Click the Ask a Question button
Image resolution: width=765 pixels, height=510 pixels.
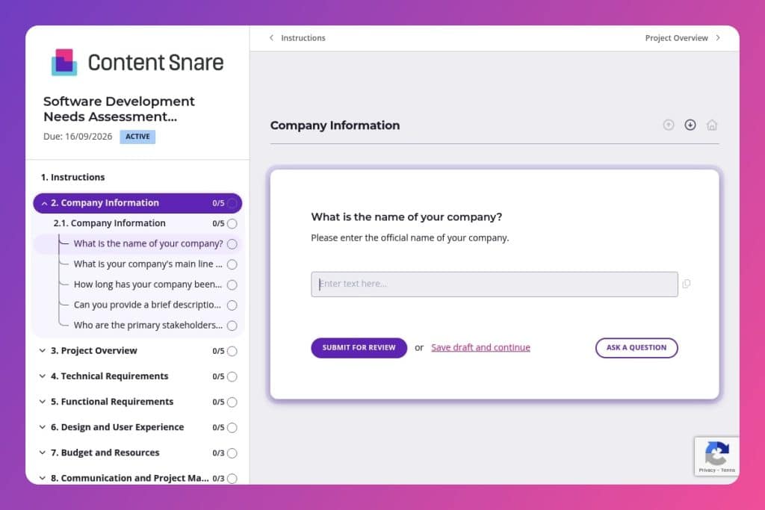[x=637, y=348]
